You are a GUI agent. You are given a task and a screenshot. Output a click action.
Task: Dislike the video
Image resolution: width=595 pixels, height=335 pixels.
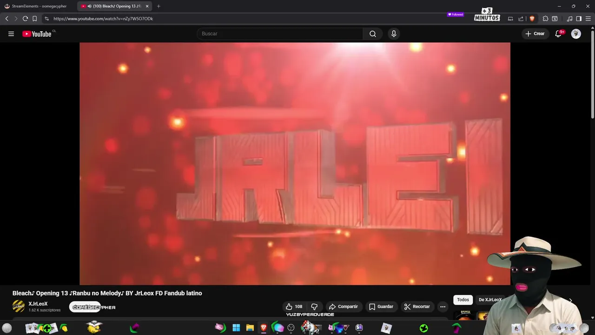click(x=314, y=307)
